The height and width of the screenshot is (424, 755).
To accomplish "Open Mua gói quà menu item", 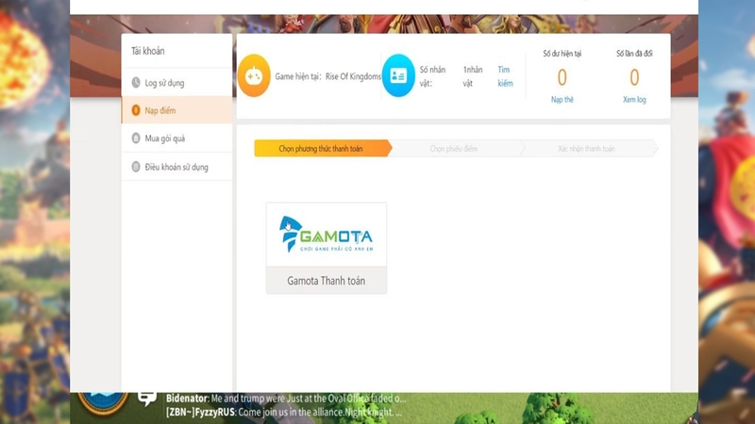I will point(176,139).
